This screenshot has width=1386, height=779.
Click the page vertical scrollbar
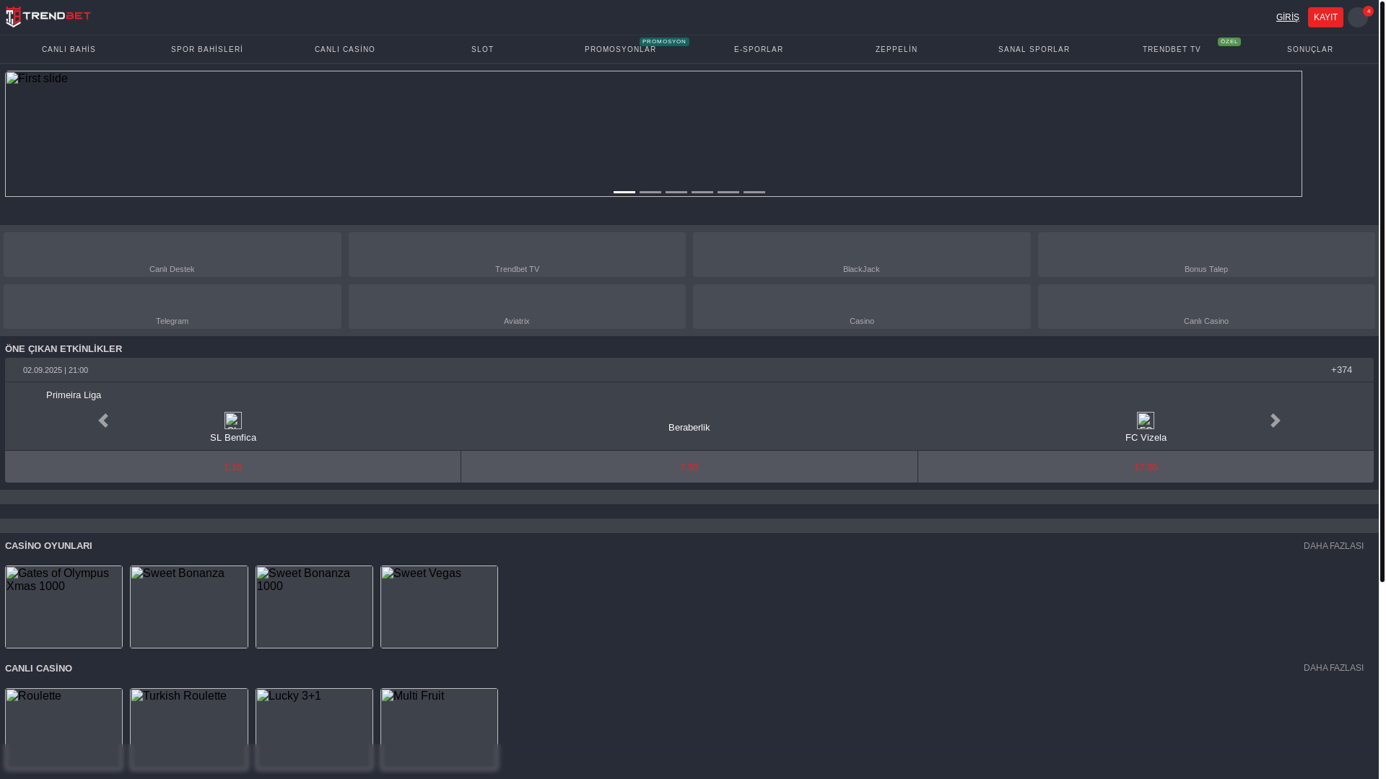[1382, 291]
